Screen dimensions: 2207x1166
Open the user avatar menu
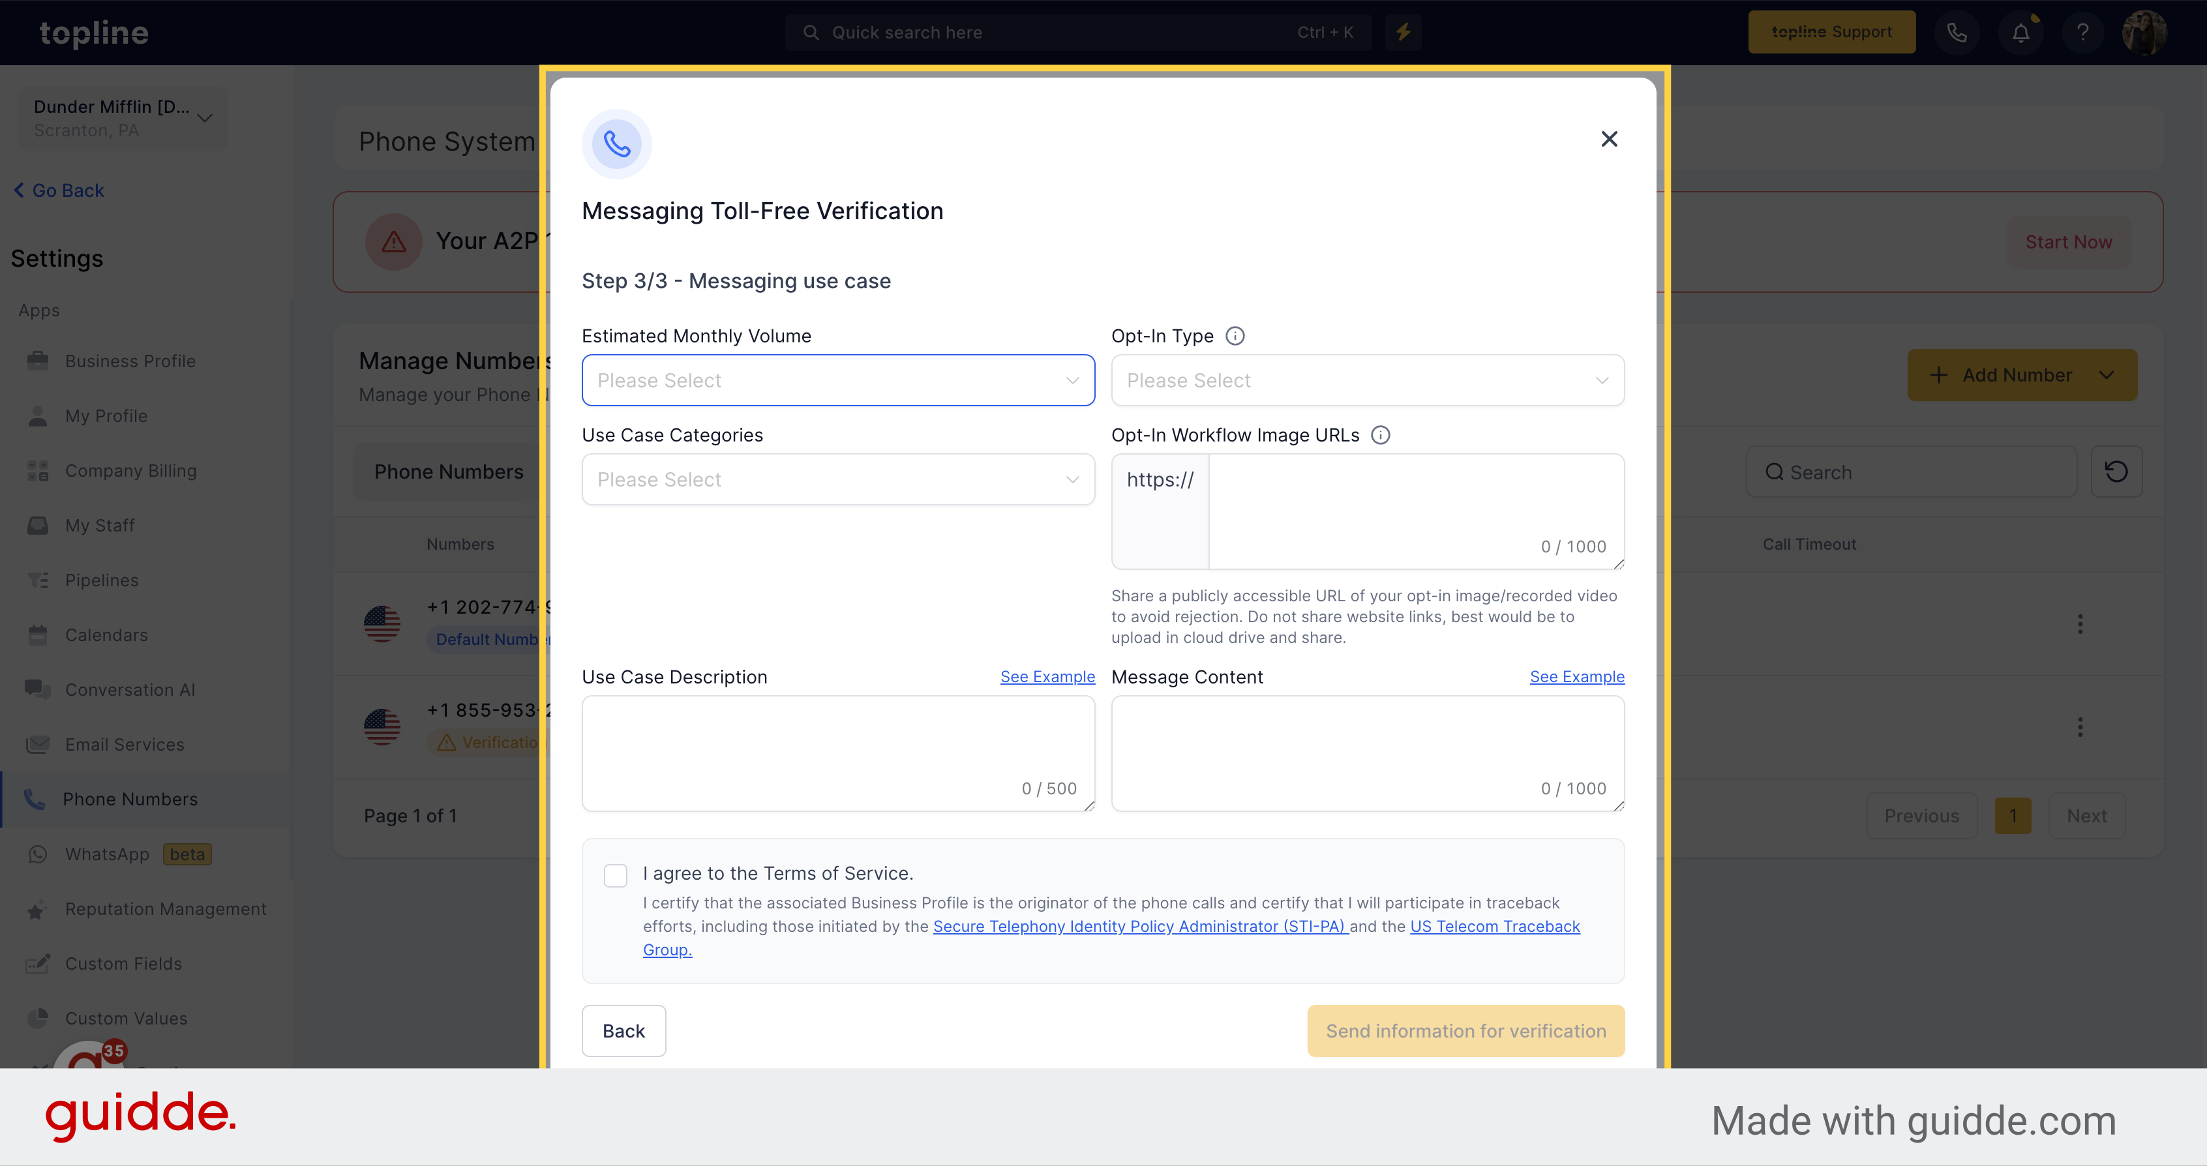2144,33
